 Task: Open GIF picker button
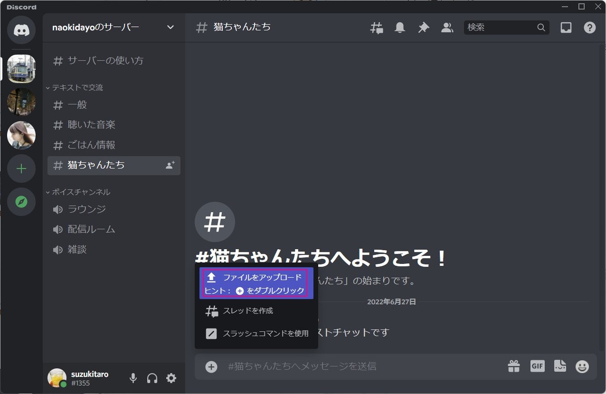point(537,366)
